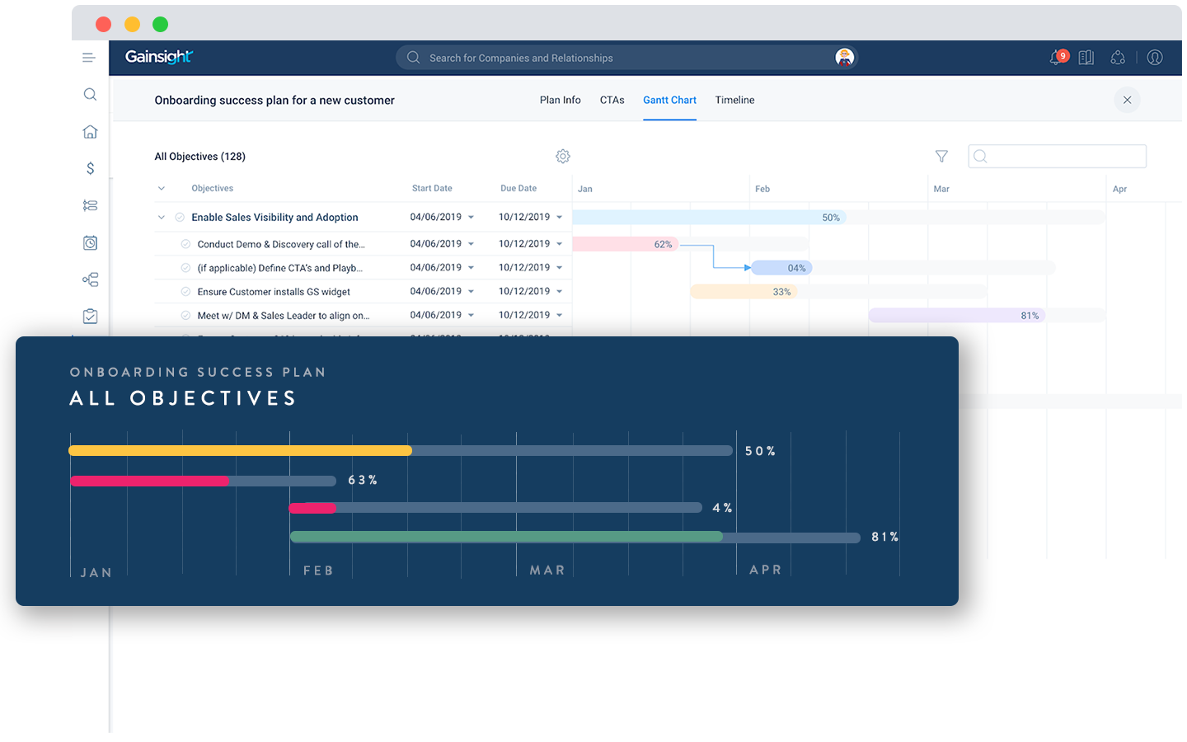
Task: Close the success plan panel
Action: tap(1127, 100)
